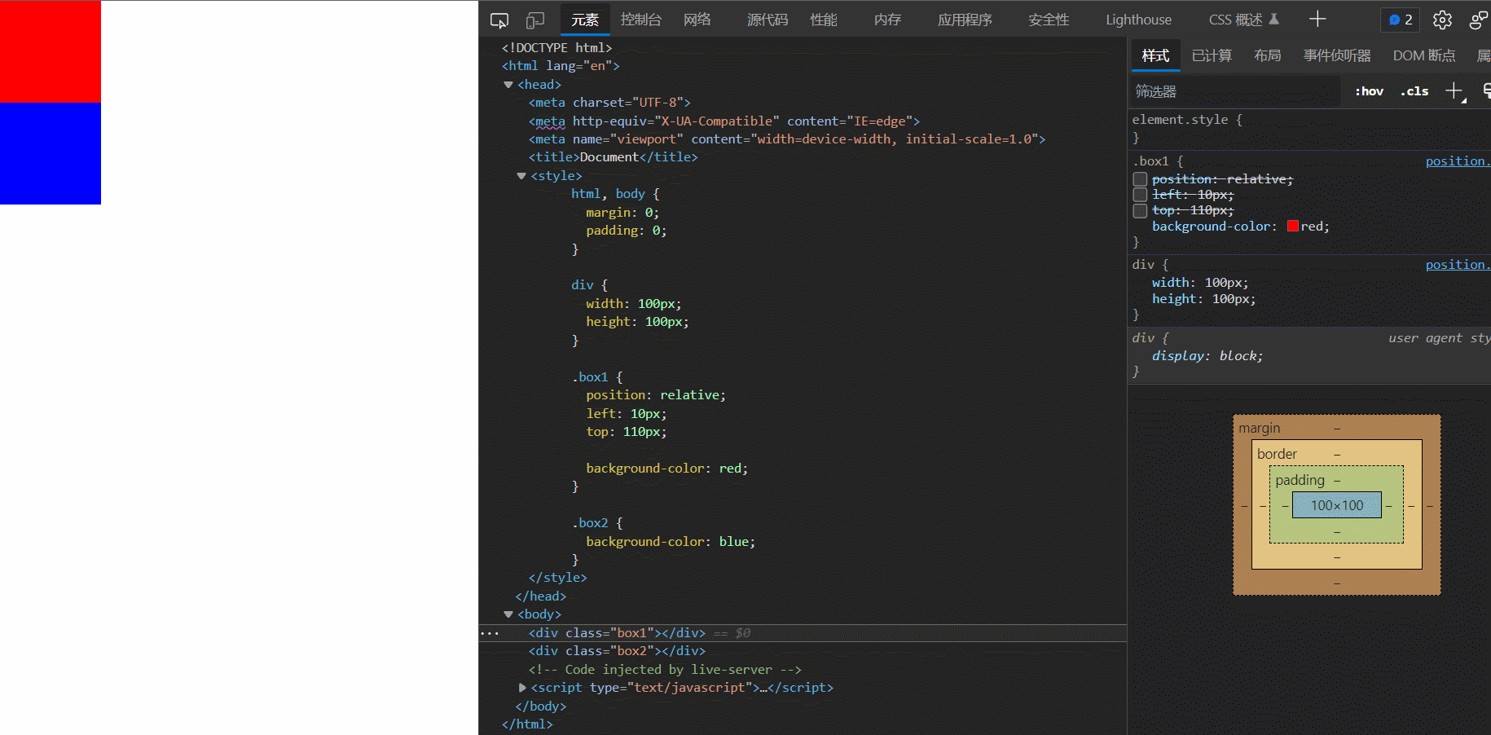Click the red box in the page preview
This screenshot has height=735, width=1491.
51,51
